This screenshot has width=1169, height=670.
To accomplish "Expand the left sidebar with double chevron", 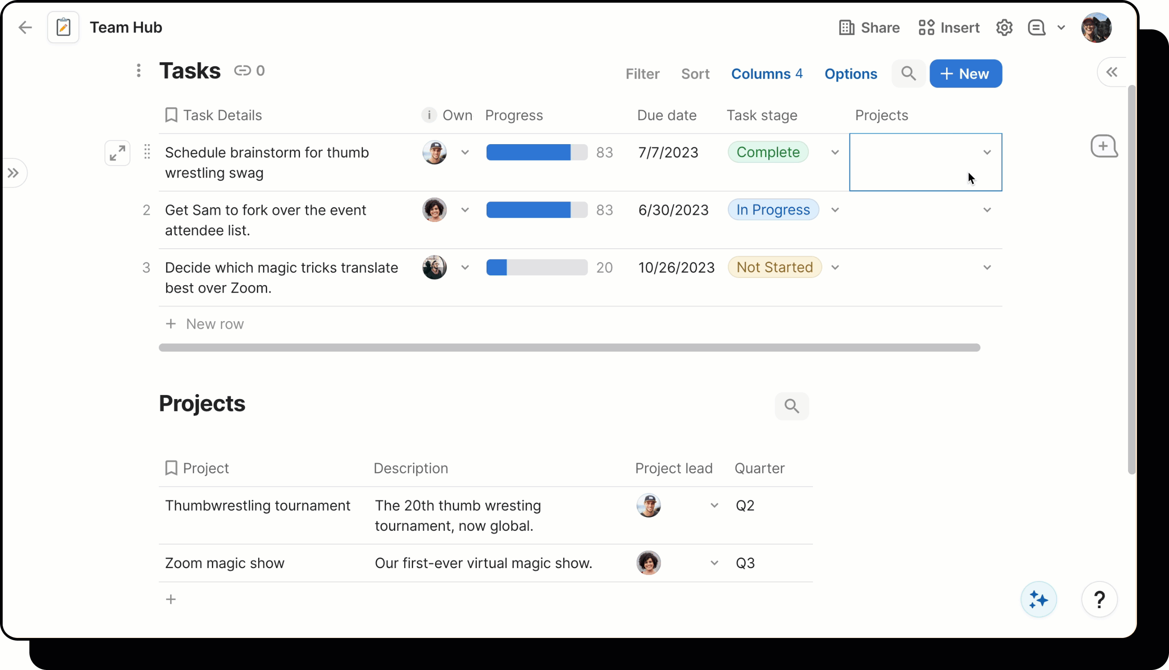I will 13,173.
